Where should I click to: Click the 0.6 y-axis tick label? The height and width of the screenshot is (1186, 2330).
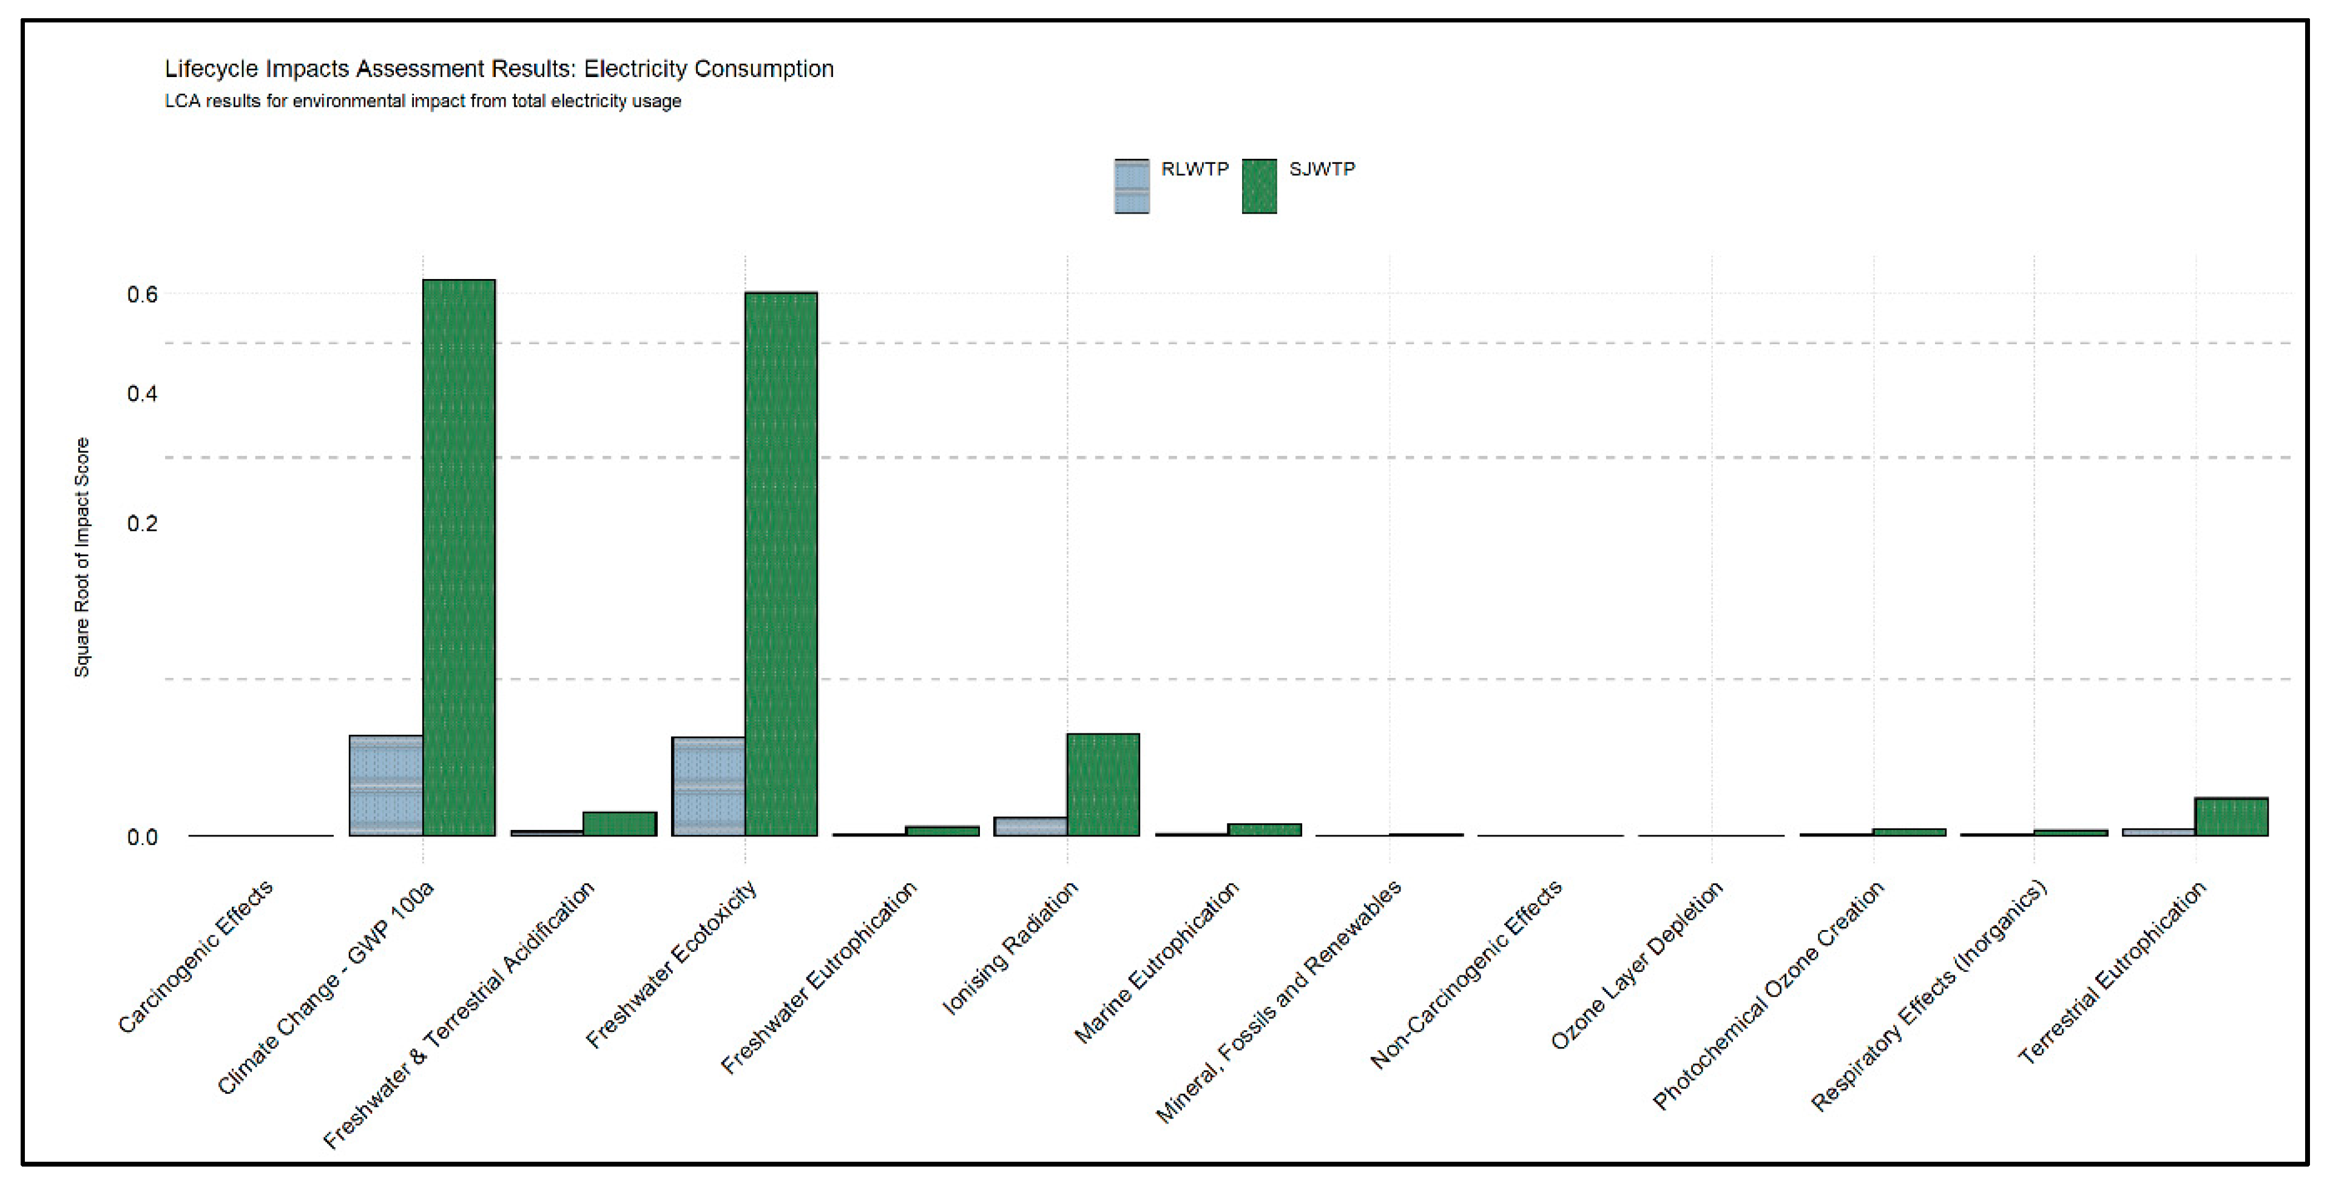pyautogui.click(x=142, y=295)
